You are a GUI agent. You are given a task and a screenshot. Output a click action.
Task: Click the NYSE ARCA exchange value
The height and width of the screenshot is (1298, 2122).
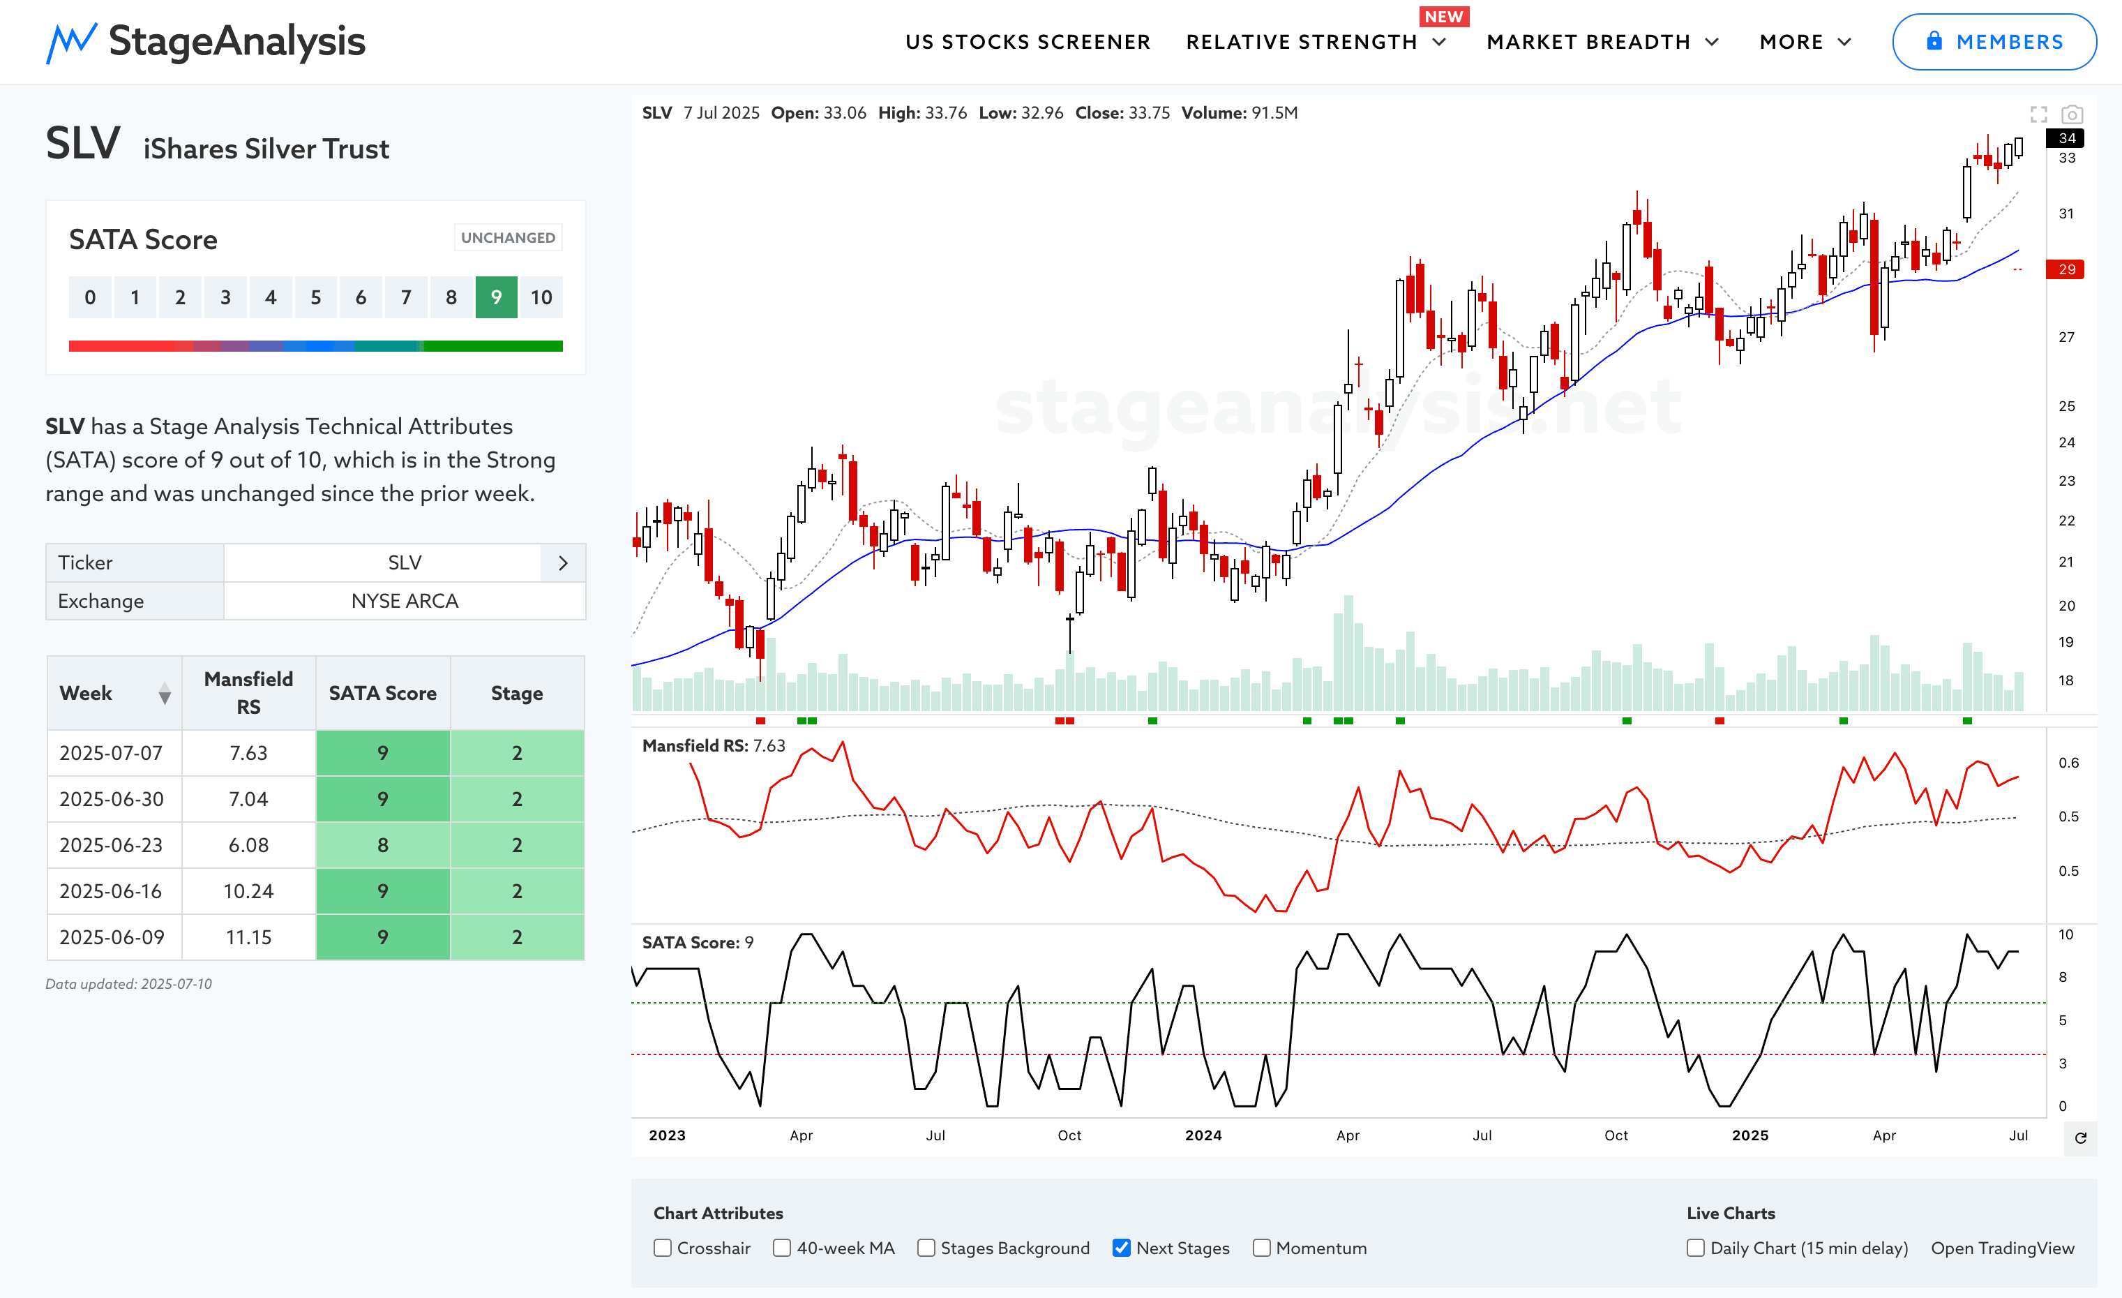(405, 601)
